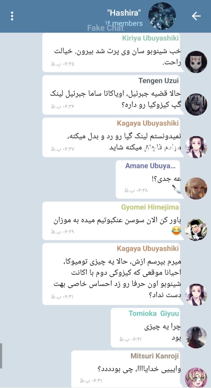Select the Kiriya Ubuyashiki sender name
211x388 pixels.
pyautogui.click(x=151, y=38)
